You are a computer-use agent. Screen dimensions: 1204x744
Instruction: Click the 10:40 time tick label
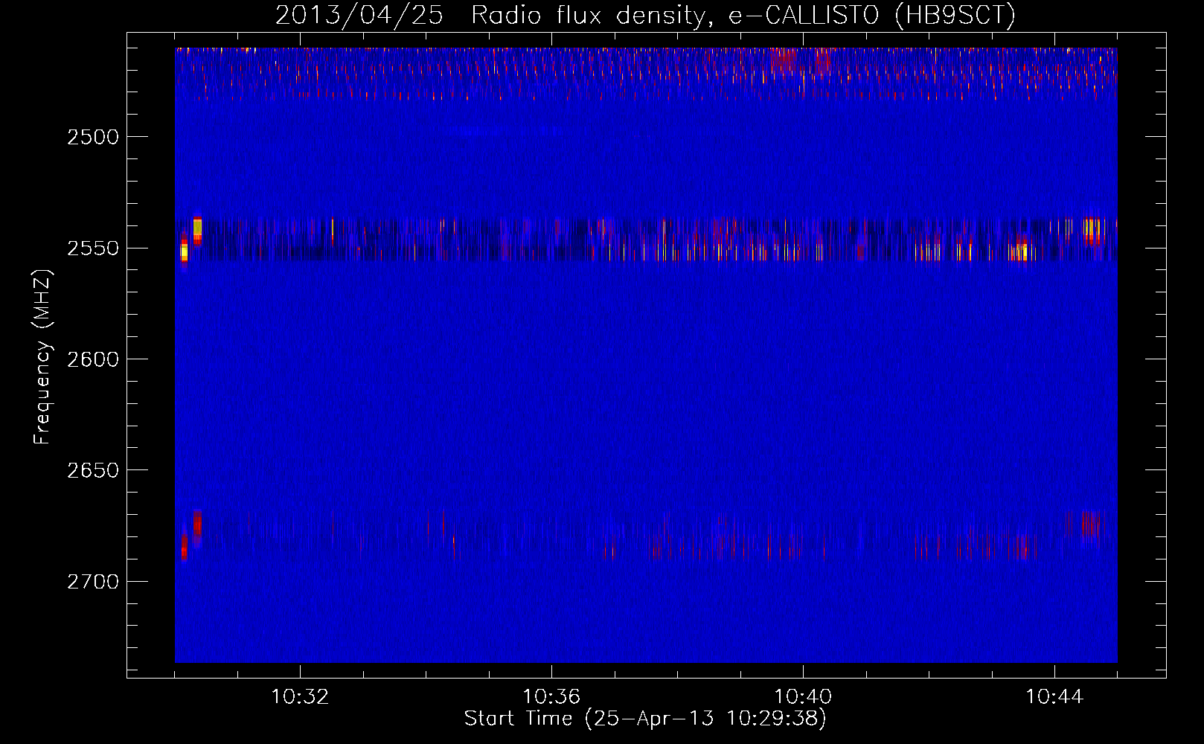(803, 697)
